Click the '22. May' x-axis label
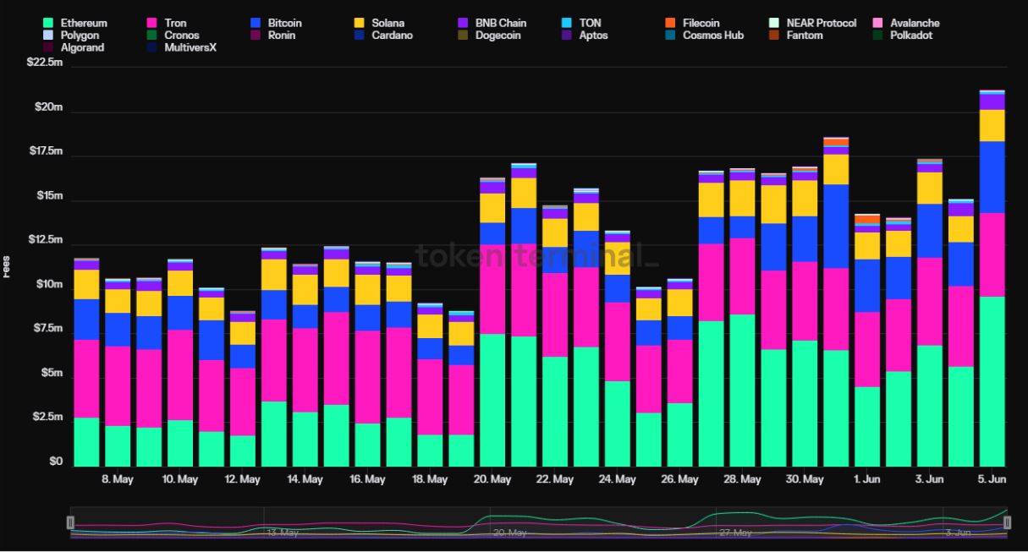 pos(554,479)
